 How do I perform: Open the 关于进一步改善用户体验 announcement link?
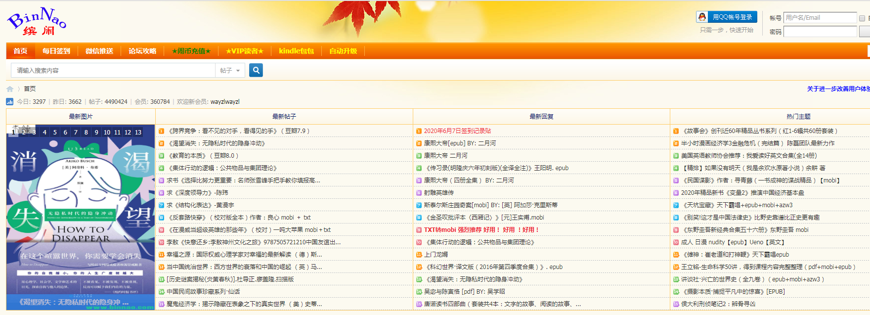pyautogui.click(x=838, y=89)
